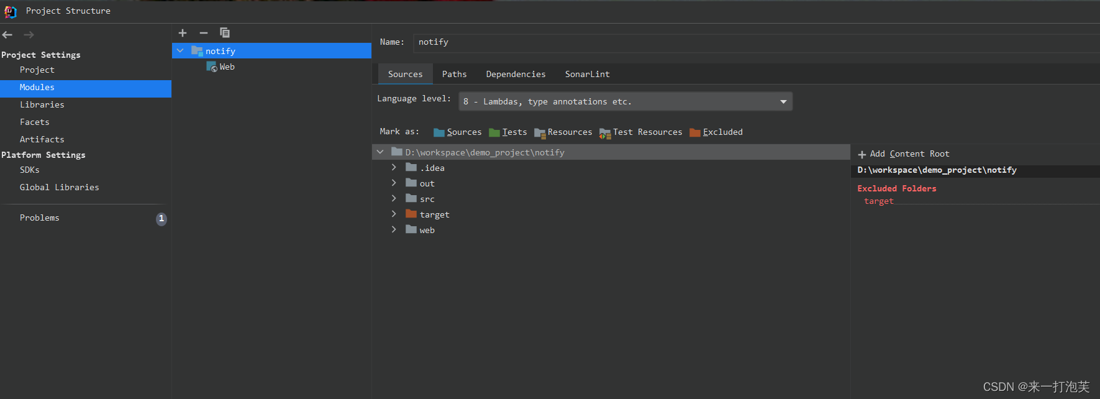
Task: Expand the target folder
Action: tap(394, 214)
